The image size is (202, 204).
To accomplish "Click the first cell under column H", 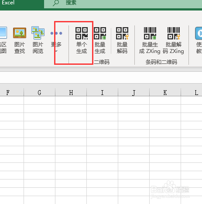I will click(71, 100).
